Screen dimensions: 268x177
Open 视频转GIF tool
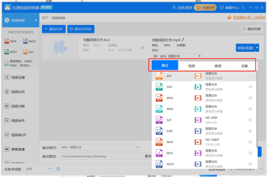coord(15,135)
